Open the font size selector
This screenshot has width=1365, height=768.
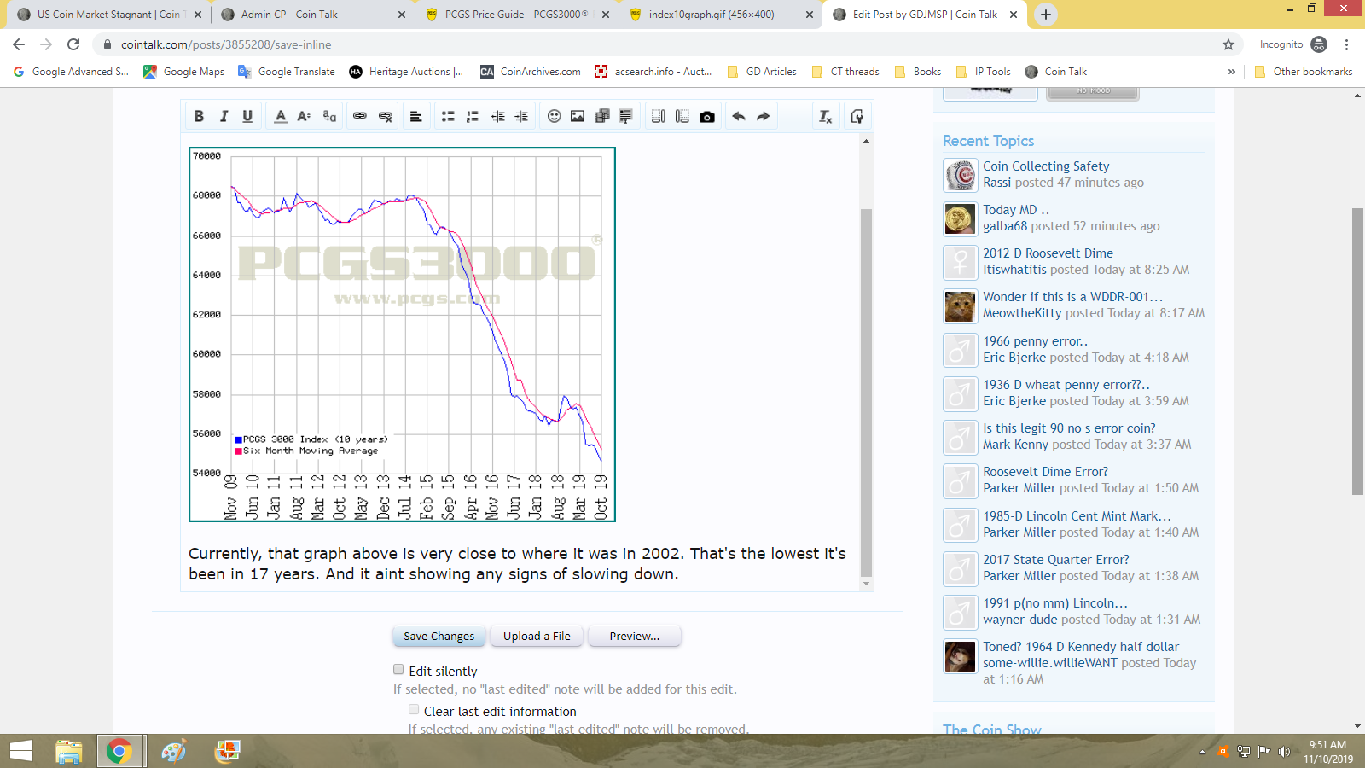(x=305, y=116)
